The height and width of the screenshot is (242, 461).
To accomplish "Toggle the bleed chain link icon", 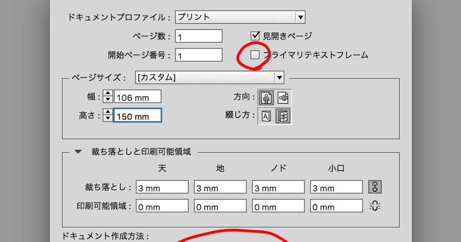I will coord(375,187).
